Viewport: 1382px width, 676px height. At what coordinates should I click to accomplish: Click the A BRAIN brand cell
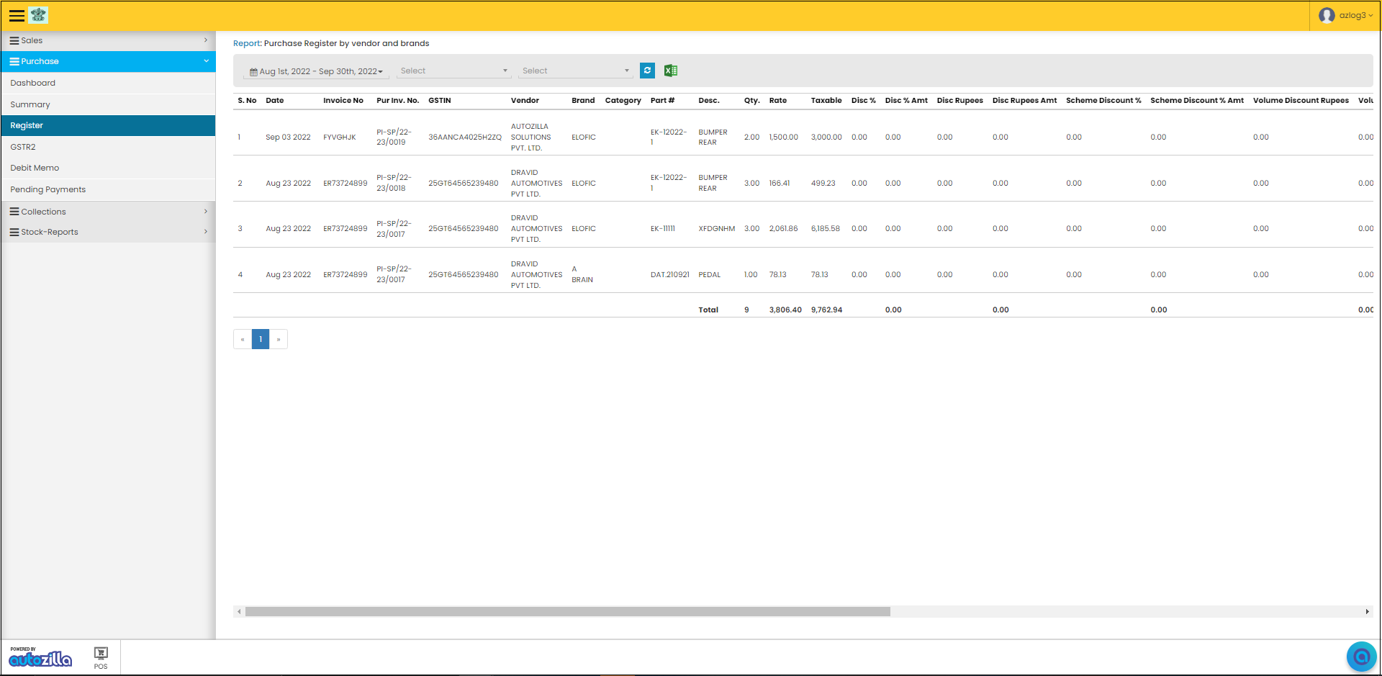pos(582,274)
